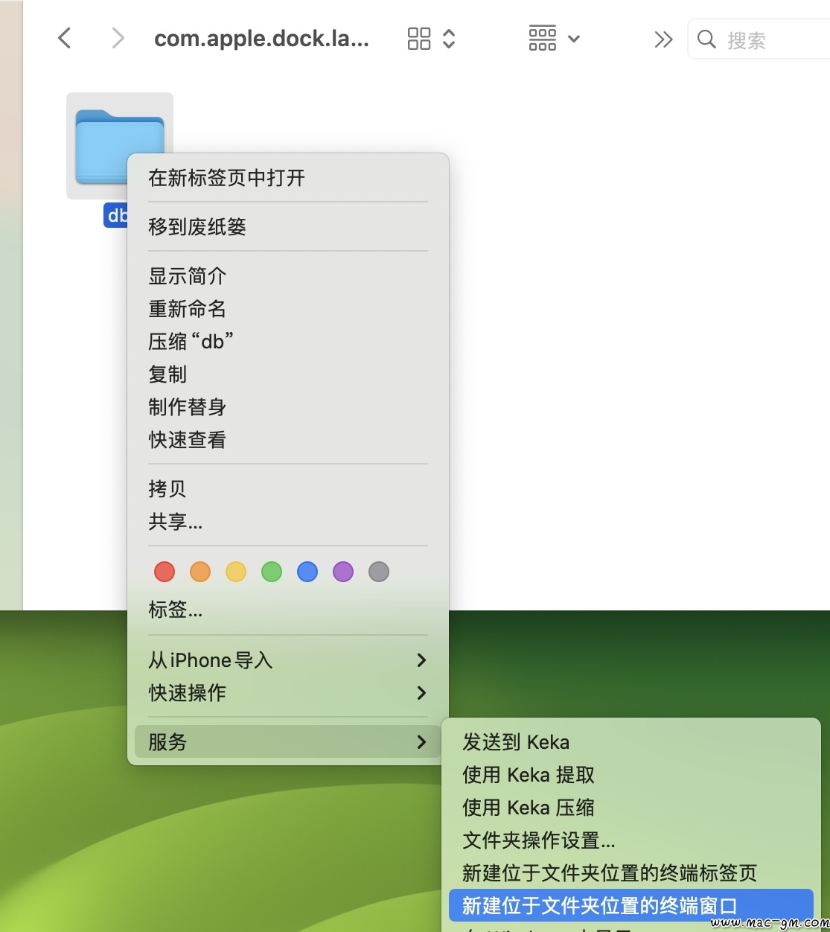This screenshot has width=830, height=932.
Task: Focus the 搜索 search field
Action: tap(759, 39)
